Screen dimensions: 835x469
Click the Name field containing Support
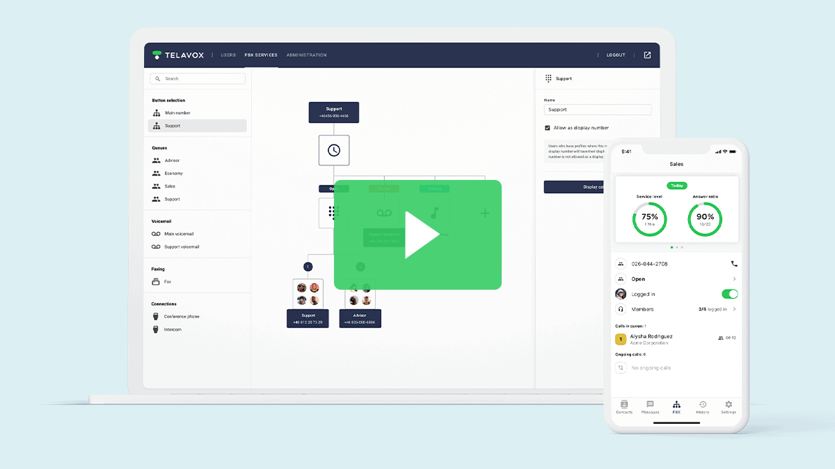click(598, 110)
